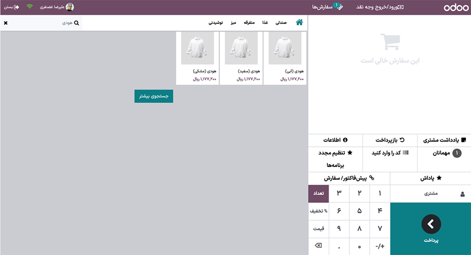
Task: Click the green Wi-Fi connection status icon
Action: click(x=30, y=7)
